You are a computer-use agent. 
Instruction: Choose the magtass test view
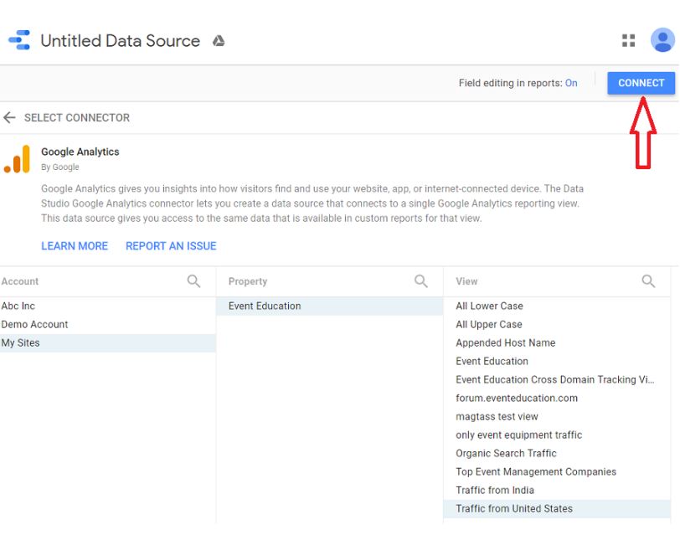(x=557, y=417)
